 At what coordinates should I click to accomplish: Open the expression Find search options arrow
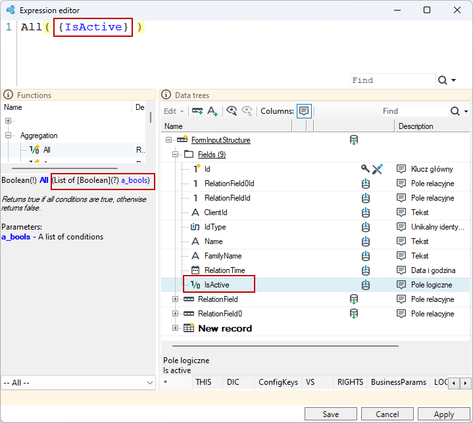coord(453,80)
